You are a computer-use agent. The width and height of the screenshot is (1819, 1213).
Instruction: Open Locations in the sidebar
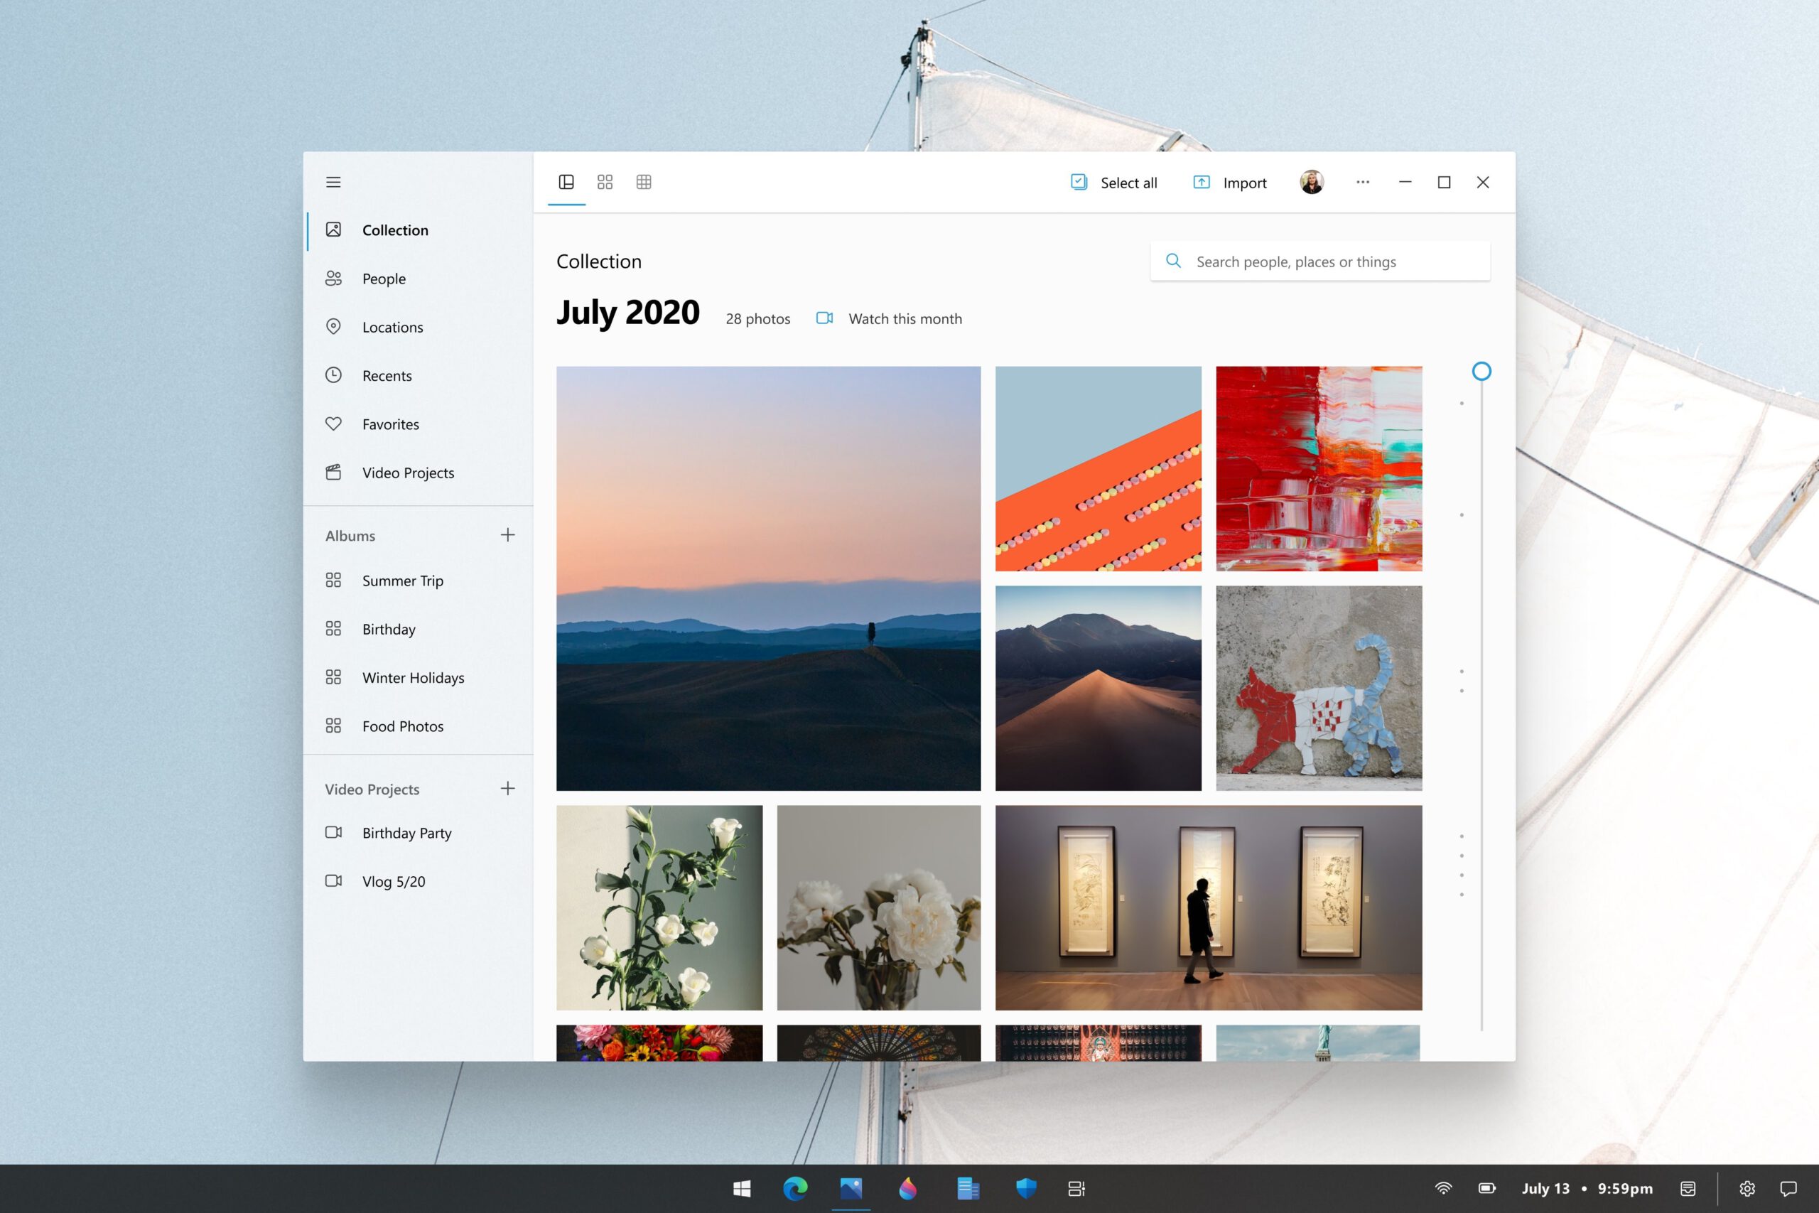click(392, 327)
